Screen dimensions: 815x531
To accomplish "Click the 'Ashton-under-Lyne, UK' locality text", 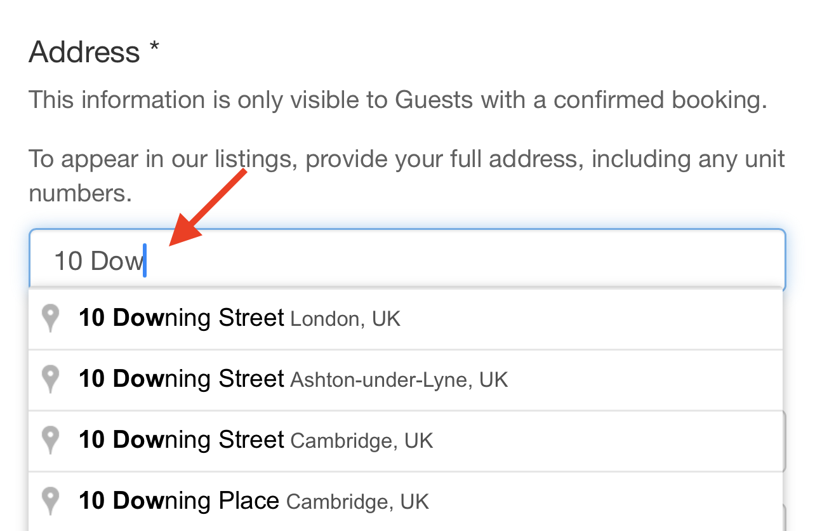I will coord(399,380).
